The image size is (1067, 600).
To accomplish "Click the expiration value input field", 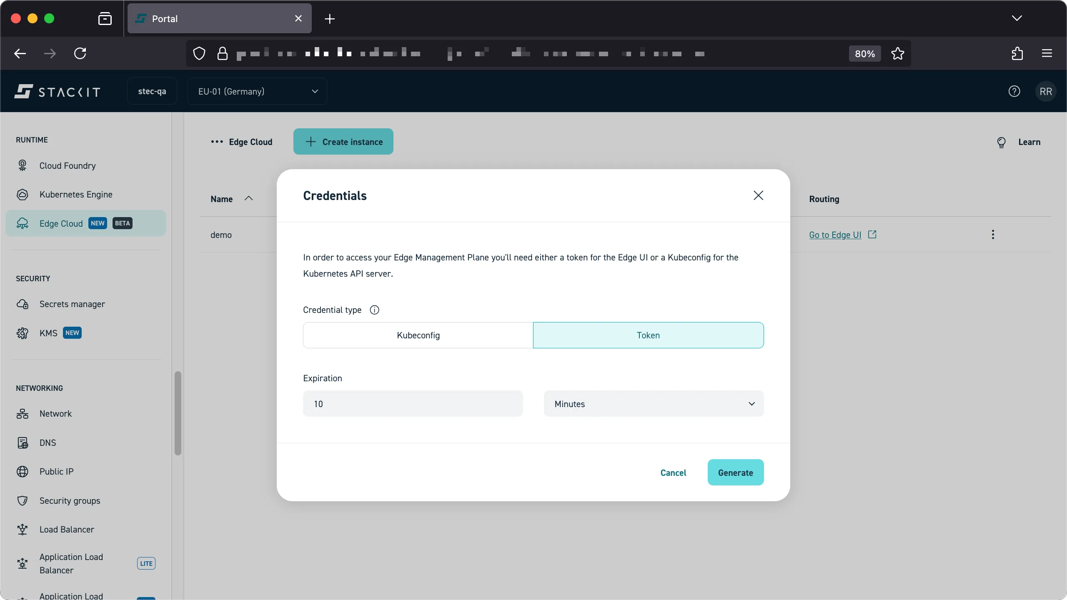I will pyautogui.click(x=412, y=403).
